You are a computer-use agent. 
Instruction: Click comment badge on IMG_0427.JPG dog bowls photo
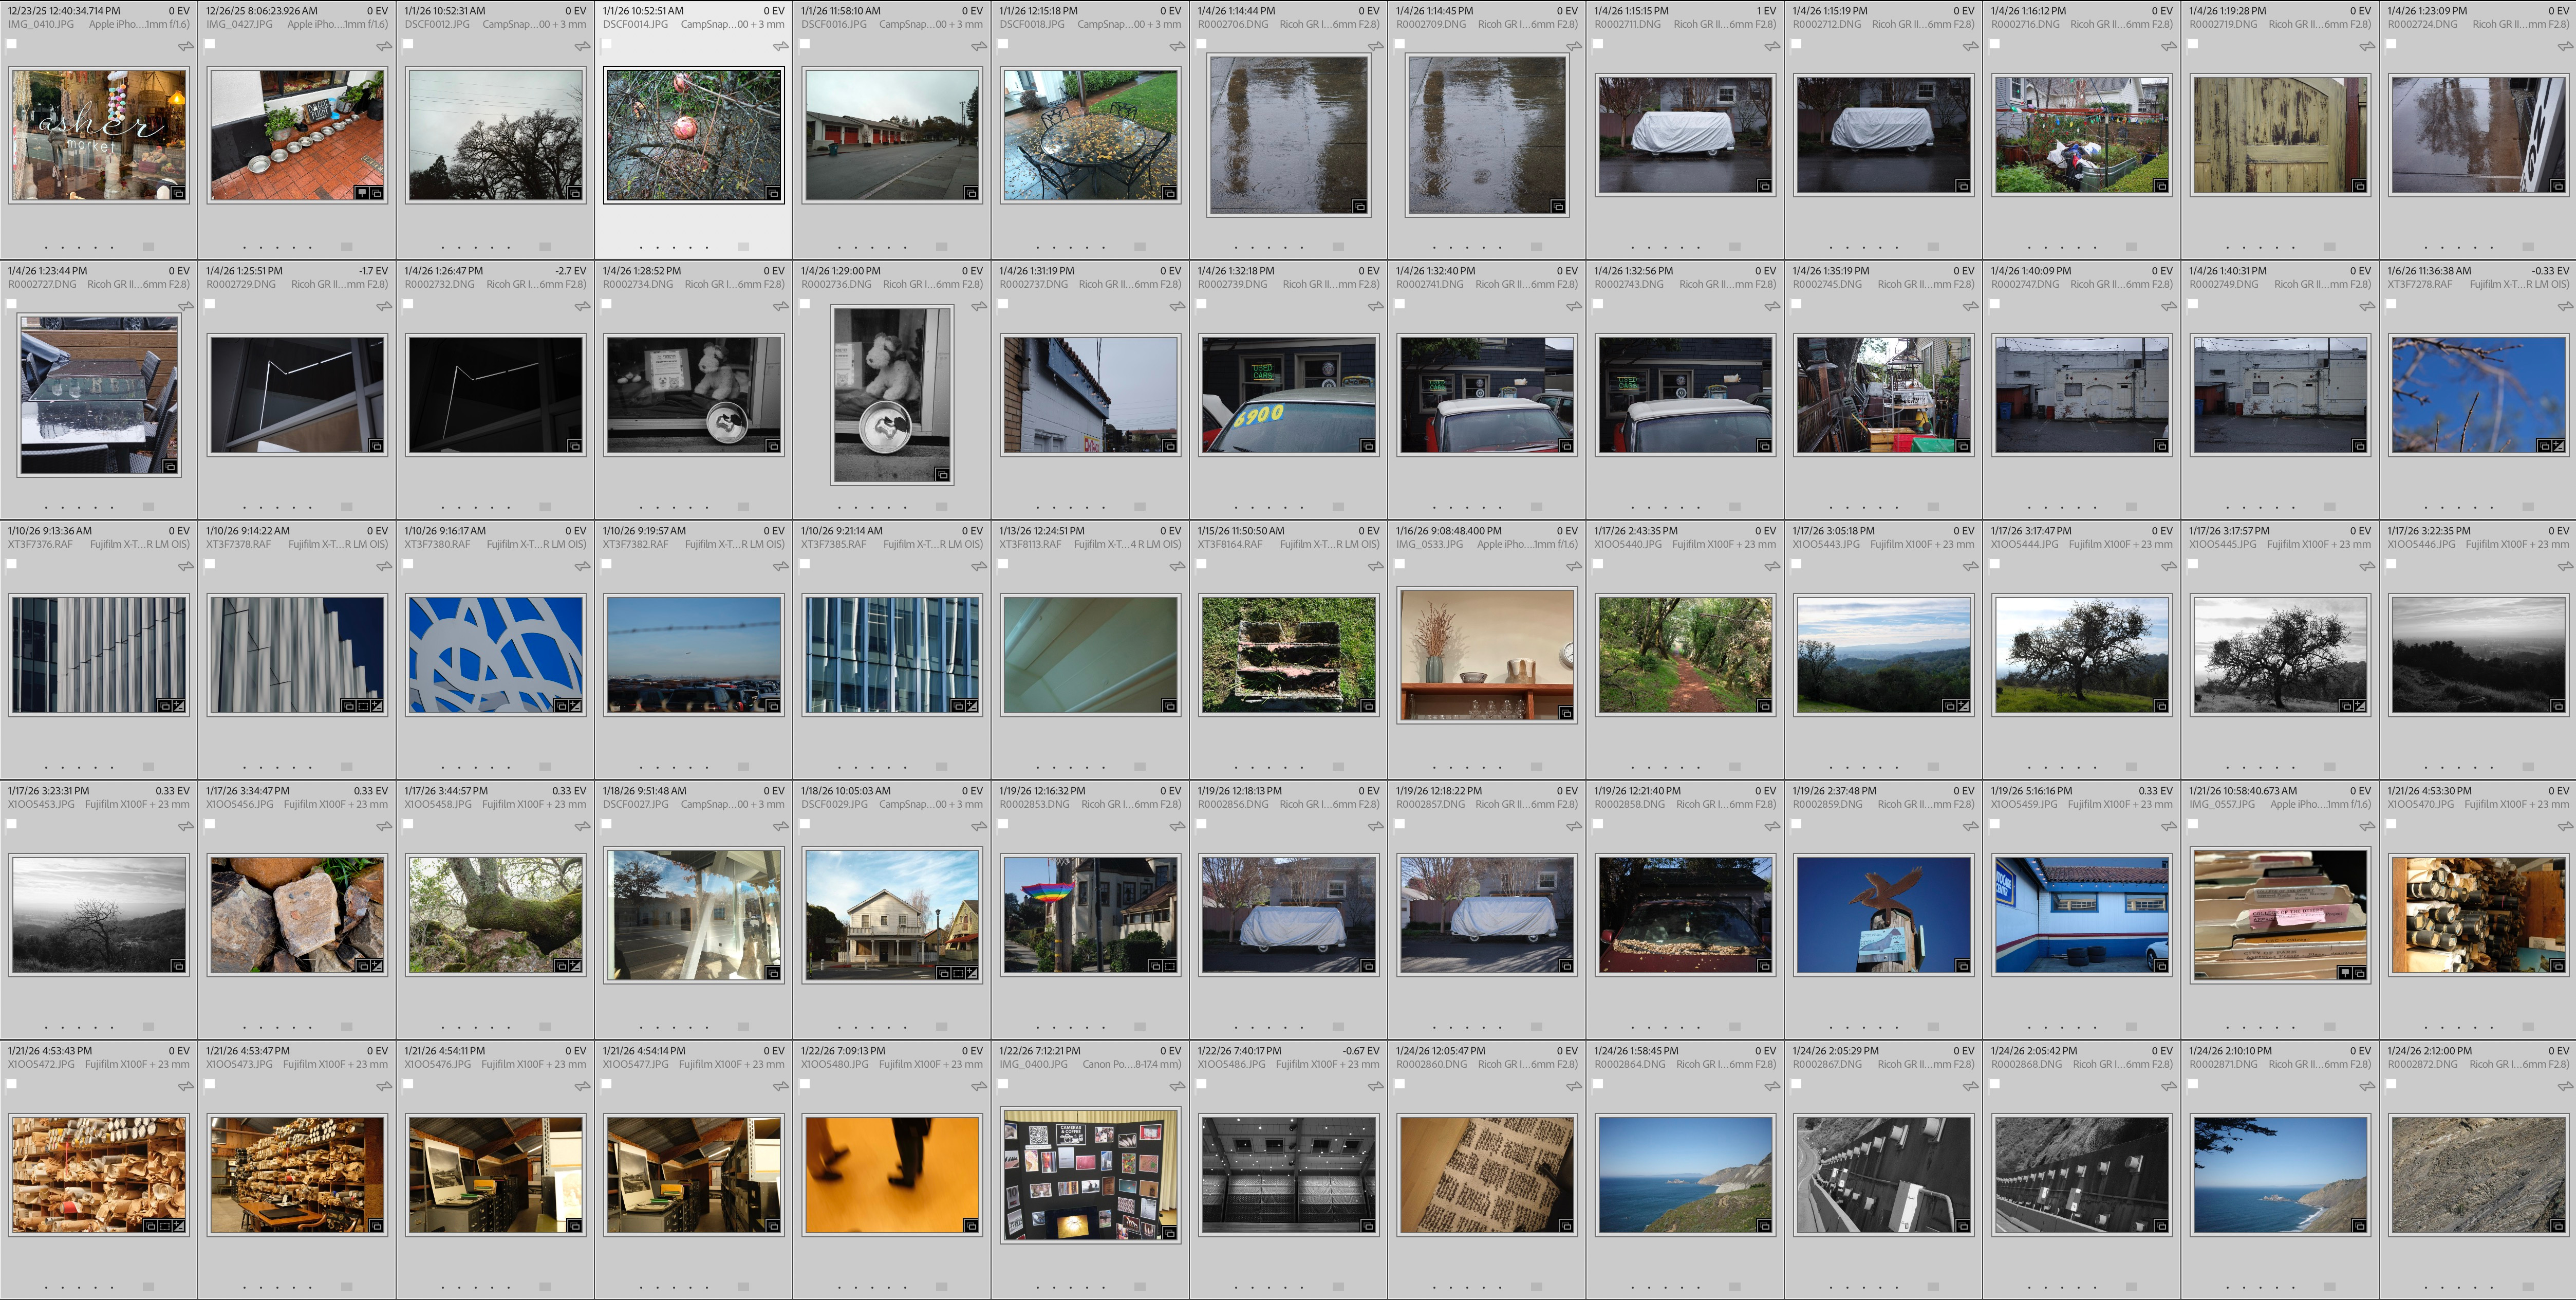(x=362, y=193)
